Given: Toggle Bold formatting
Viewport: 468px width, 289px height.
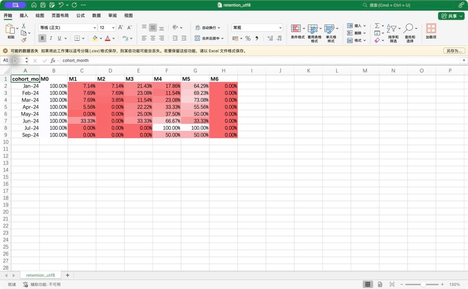Looking at the screenshot, I should [42, 38].
